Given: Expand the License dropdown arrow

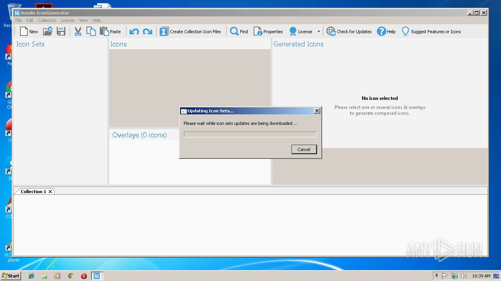Looking at the screenshot, I should [319, 32].
